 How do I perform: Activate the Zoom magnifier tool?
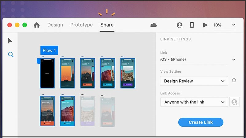[11, 55]
